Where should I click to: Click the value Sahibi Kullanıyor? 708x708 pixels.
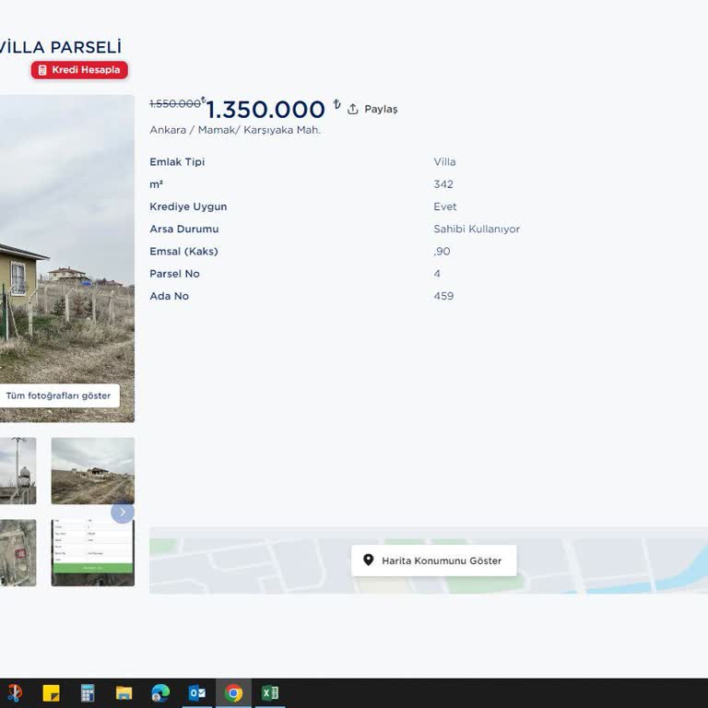(477, 229)
